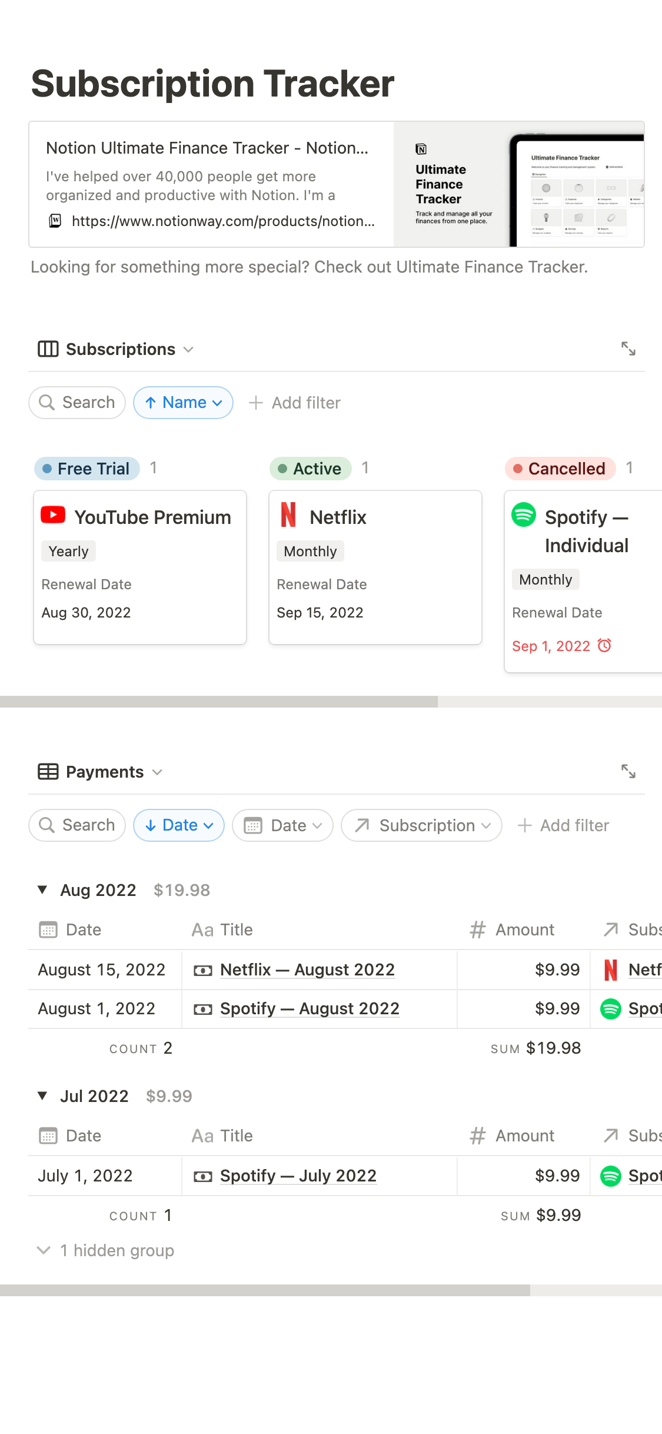
Task: Click the red reminder alarm icon
Action: pyautogui.click(x=604, y=646)
